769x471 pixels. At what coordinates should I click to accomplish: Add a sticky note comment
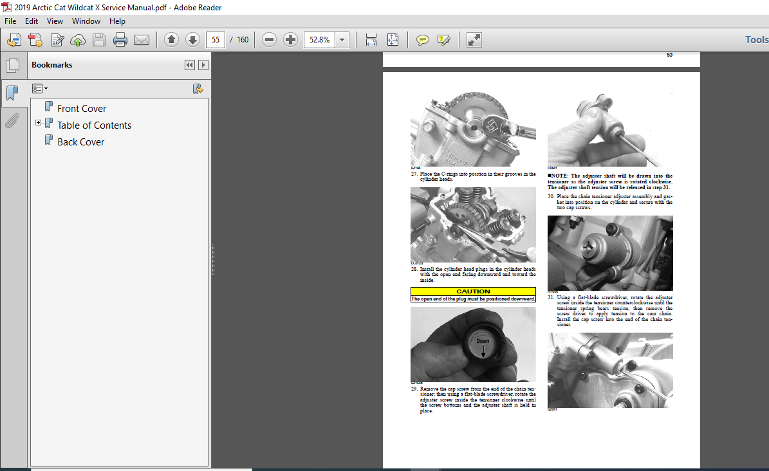[x=422, y=40]
